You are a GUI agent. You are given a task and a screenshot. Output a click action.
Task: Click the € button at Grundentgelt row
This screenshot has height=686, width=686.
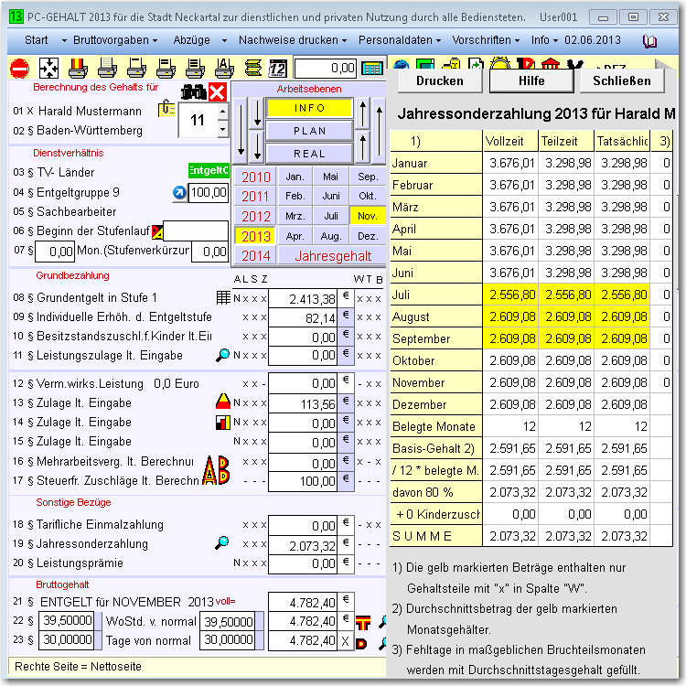pyautogui.click(x=346, y=297)
